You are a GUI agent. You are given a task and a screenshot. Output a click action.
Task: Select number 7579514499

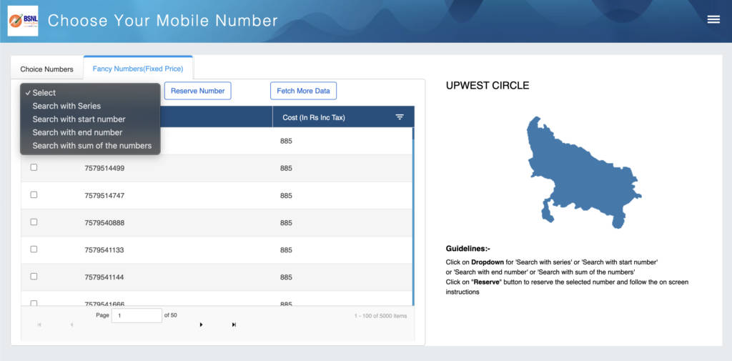[x=104, y=168]
